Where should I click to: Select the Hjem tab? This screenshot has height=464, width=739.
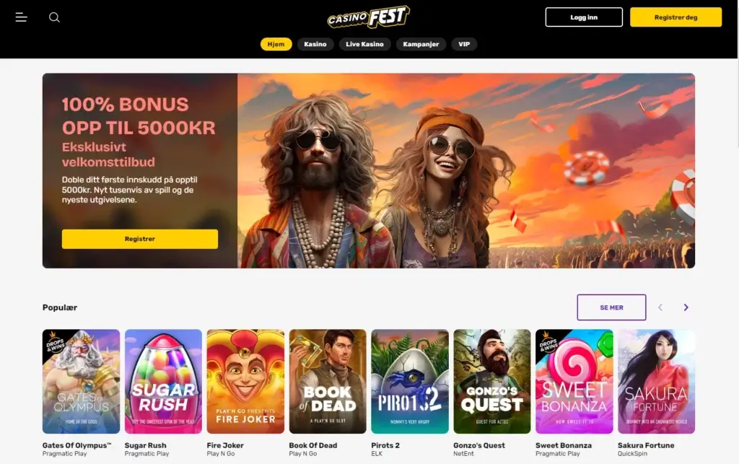pos(276,44)
